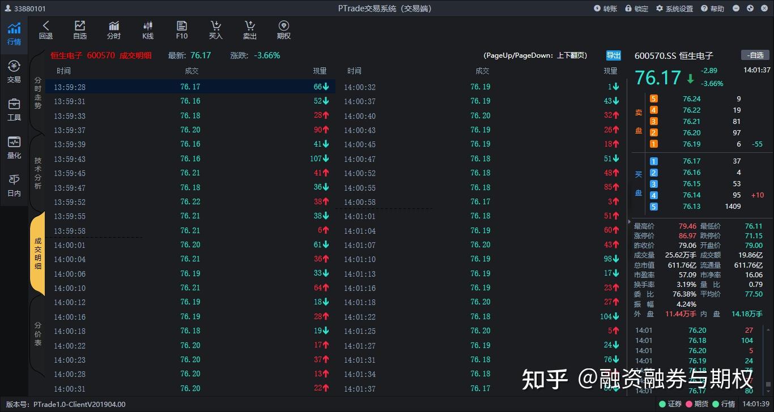This screenshot has height=412, width=774.
Task: Open 系统设置 system settings gear
Action: (x=674, y=8)
